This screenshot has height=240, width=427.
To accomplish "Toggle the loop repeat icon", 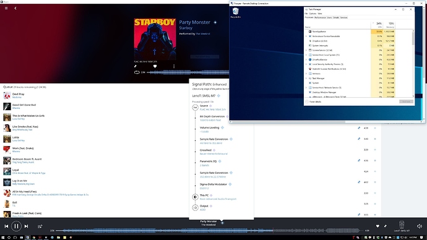I will [x=137, y=72].
